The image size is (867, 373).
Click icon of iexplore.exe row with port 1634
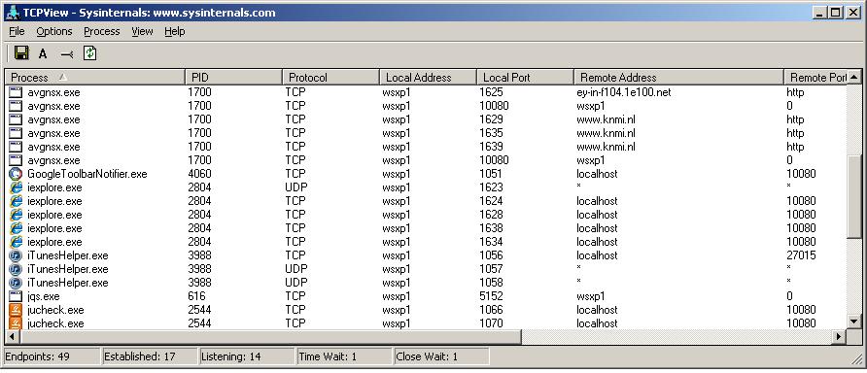pyautogui.click(x=16, y=242)
